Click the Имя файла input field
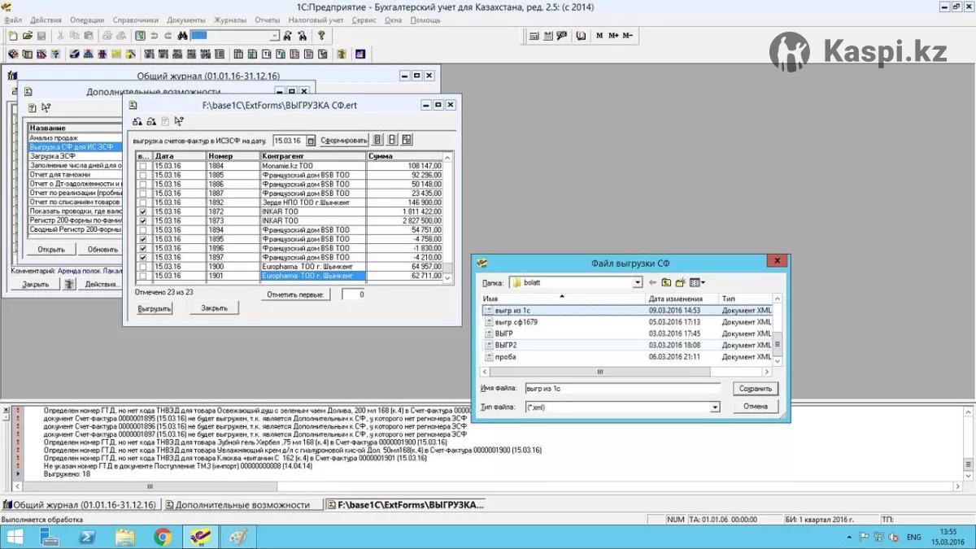Viewport: 976px width, 549px height. (621, 389)
